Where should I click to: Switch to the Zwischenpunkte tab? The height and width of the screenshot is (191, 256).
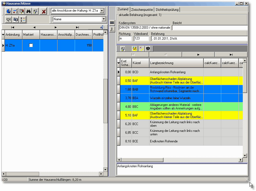(x=142, y=10)
